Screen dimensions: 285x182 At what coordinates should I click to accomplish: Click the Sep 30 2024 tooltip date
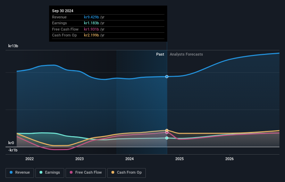tap(63, 11)
